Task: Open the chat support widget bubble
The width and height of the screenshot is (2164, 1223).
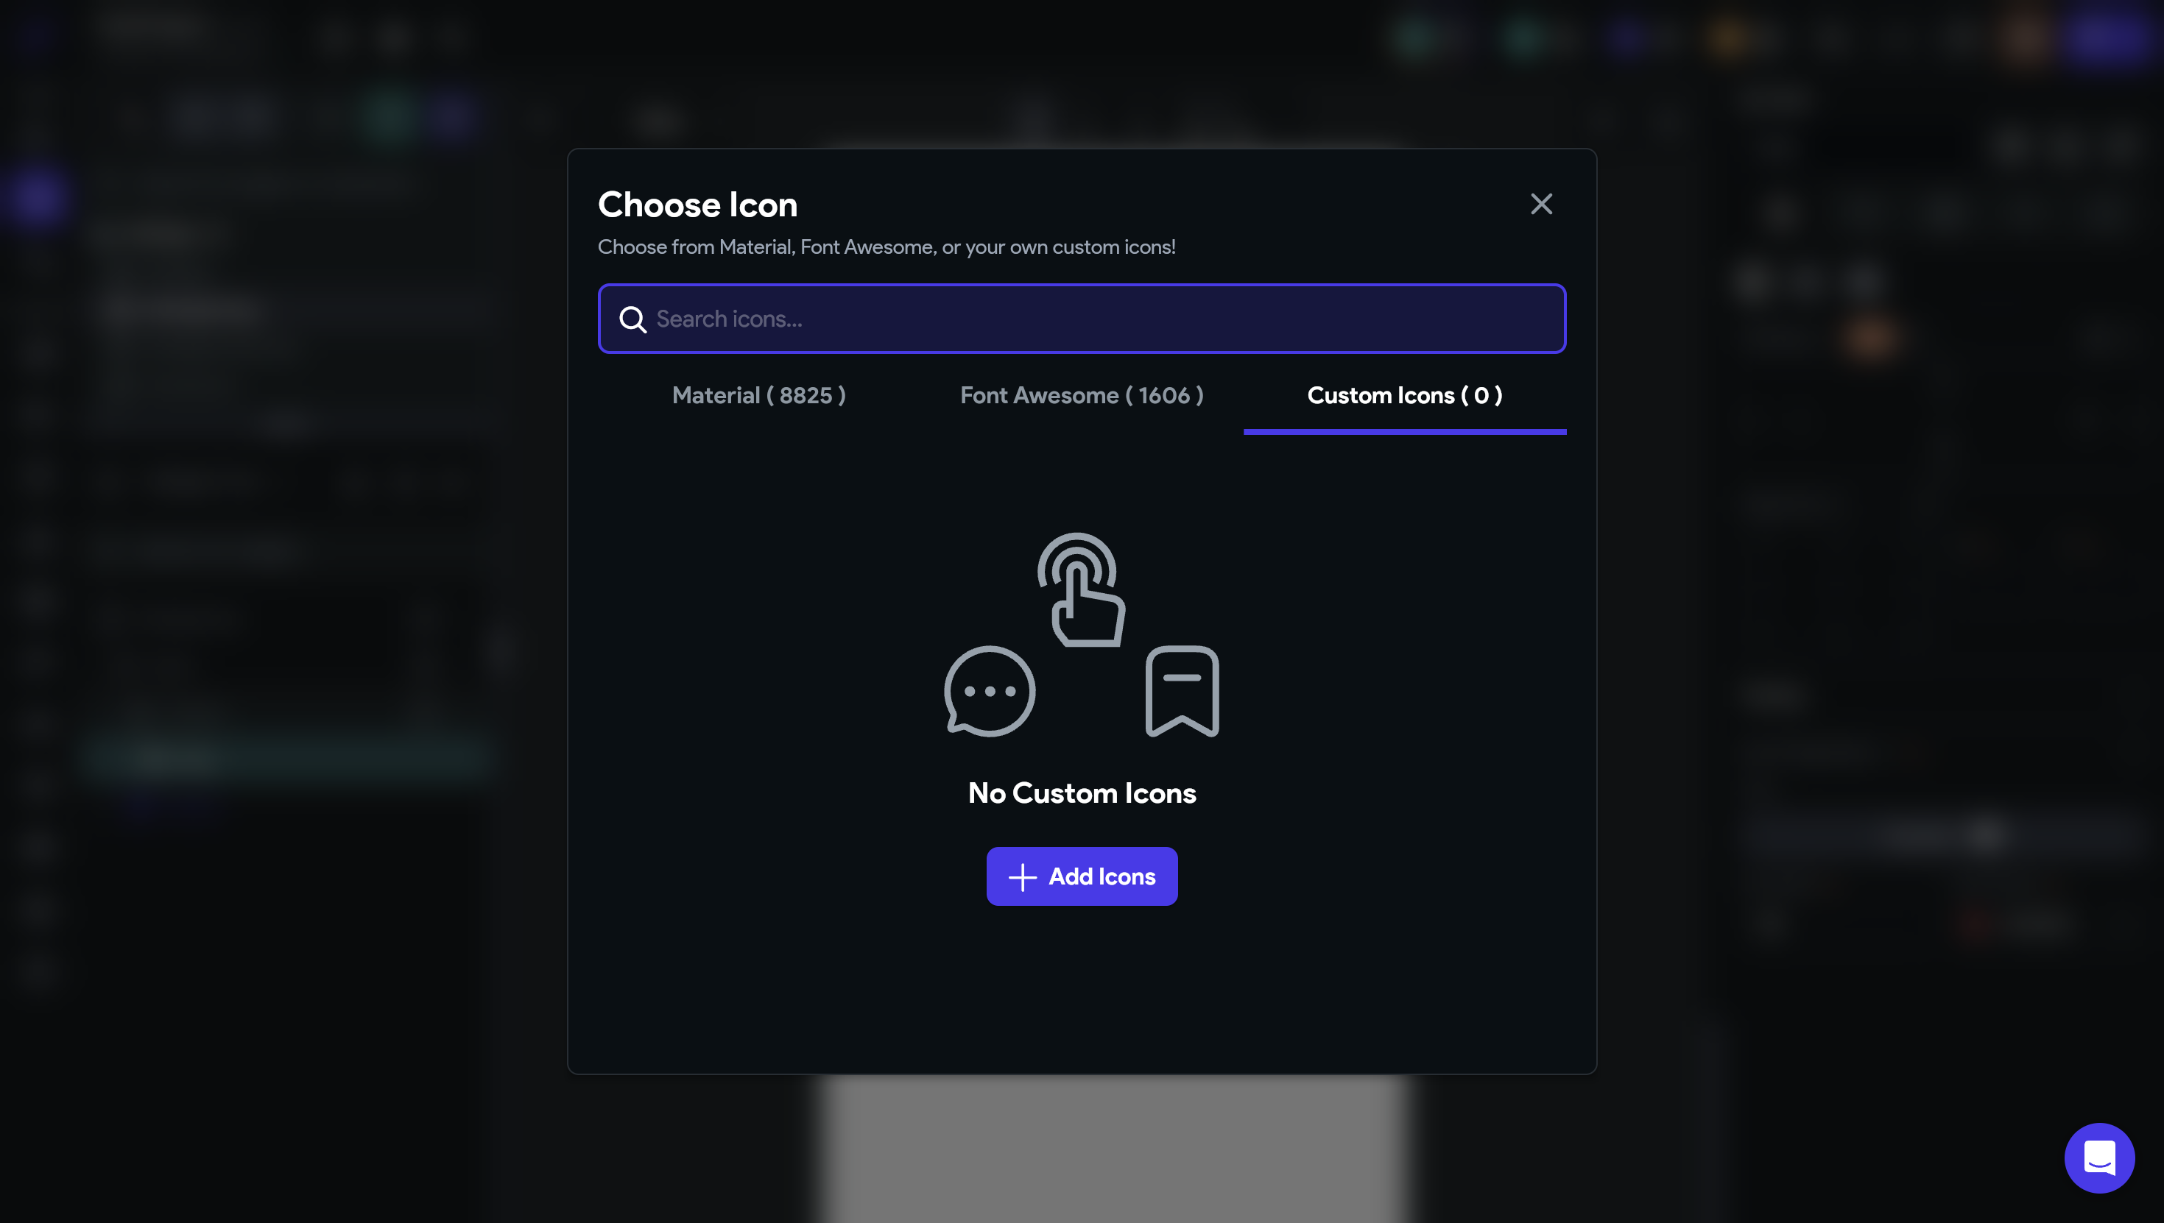Action: pos(2098,1158)
